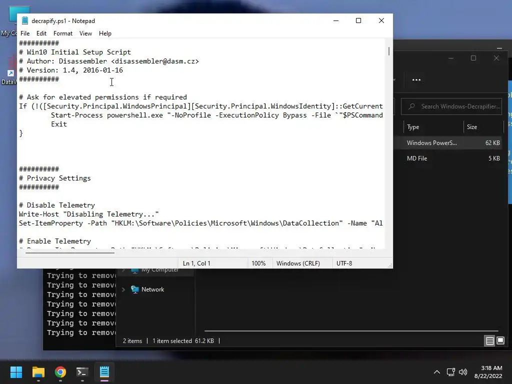
Task: Click the Notepad horizontal scrollbar thumb
Action: [x=70, y=252]
